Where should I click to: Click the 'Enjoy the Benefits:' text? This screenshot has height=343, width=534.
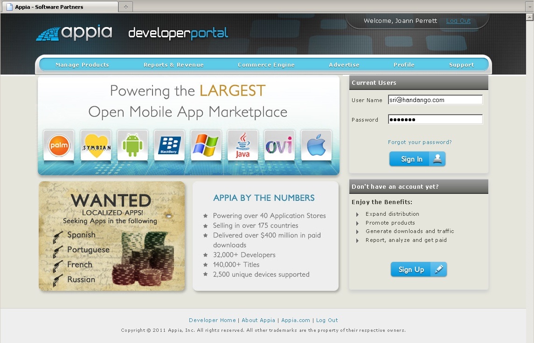point(382,202)
